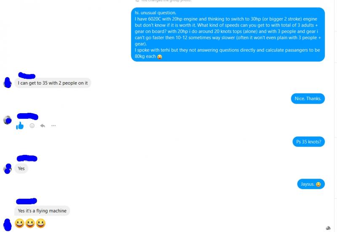This screenshot has width=337, height=232.
Task: Select the 'I can get to 35' message bubble
Action: coord(53,83)
